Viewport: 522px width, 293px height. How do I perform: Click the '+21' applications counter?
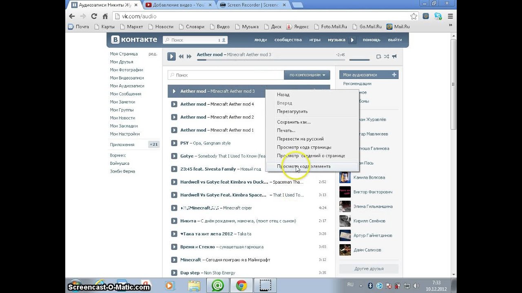154,144
